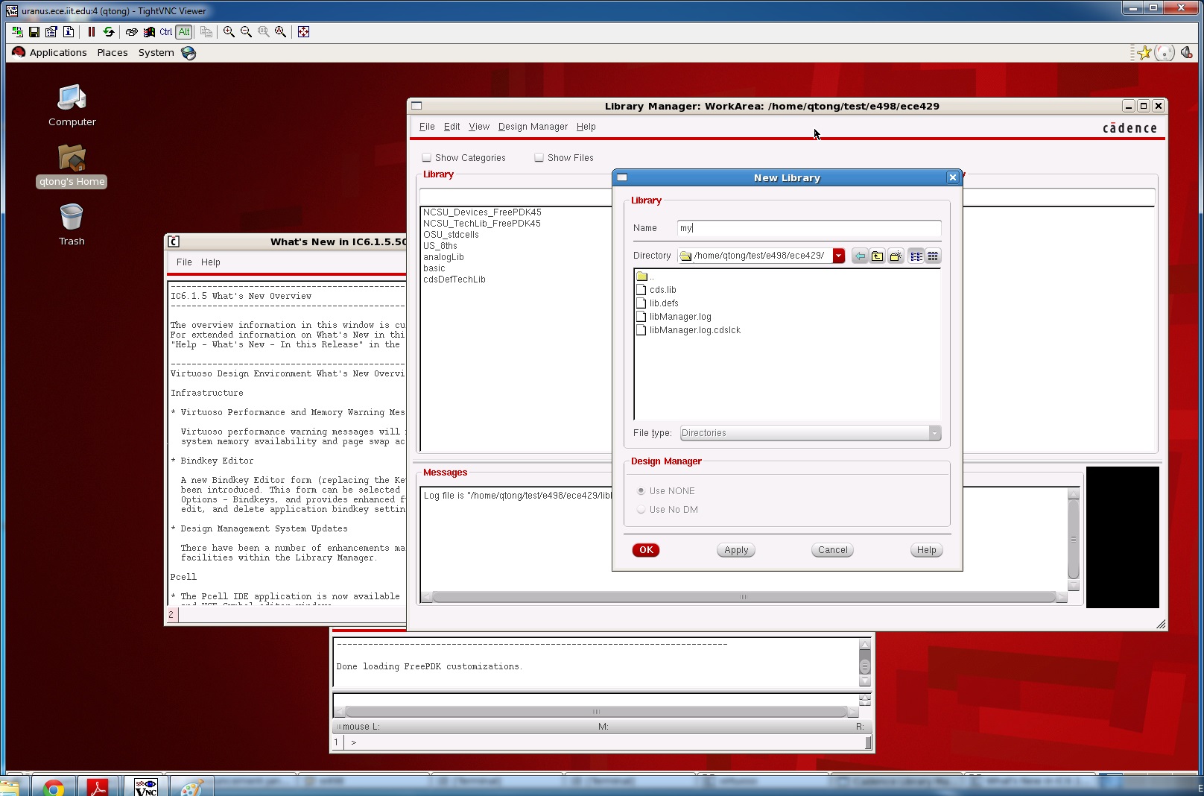
Task: Open the System menu in GNOME panel
Action: coord(156,53)
